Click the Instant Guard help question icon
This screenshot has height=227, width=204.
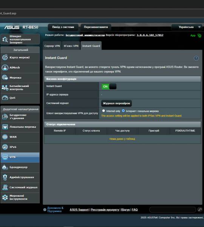[x=196, y=58]
